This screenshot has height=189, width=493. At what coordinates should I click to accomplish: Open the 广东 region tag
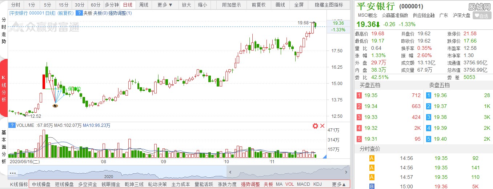444,15
